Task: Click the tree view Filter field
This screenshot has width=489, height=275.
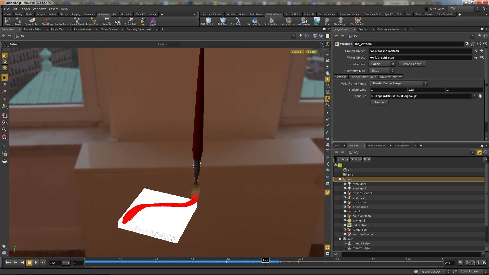Action: click(411, 254)
